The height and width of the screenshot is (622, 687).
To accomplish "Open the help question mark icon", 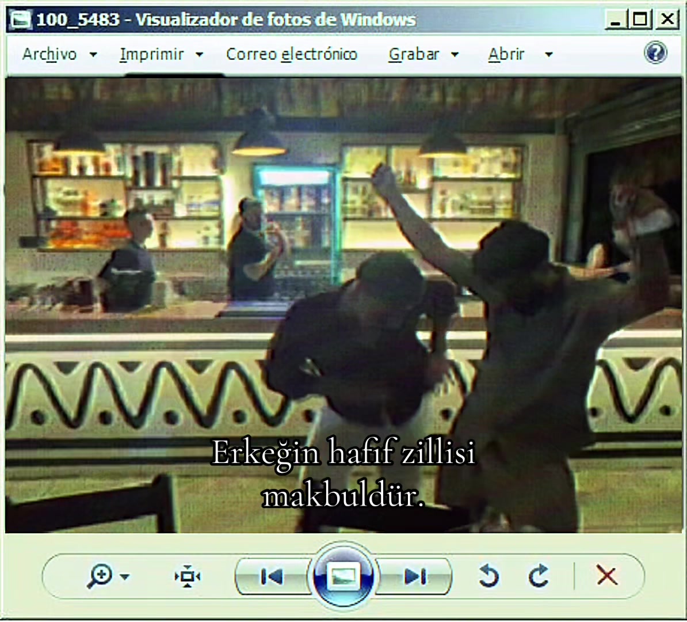I will pyautogui.click(x=655, y=53).
